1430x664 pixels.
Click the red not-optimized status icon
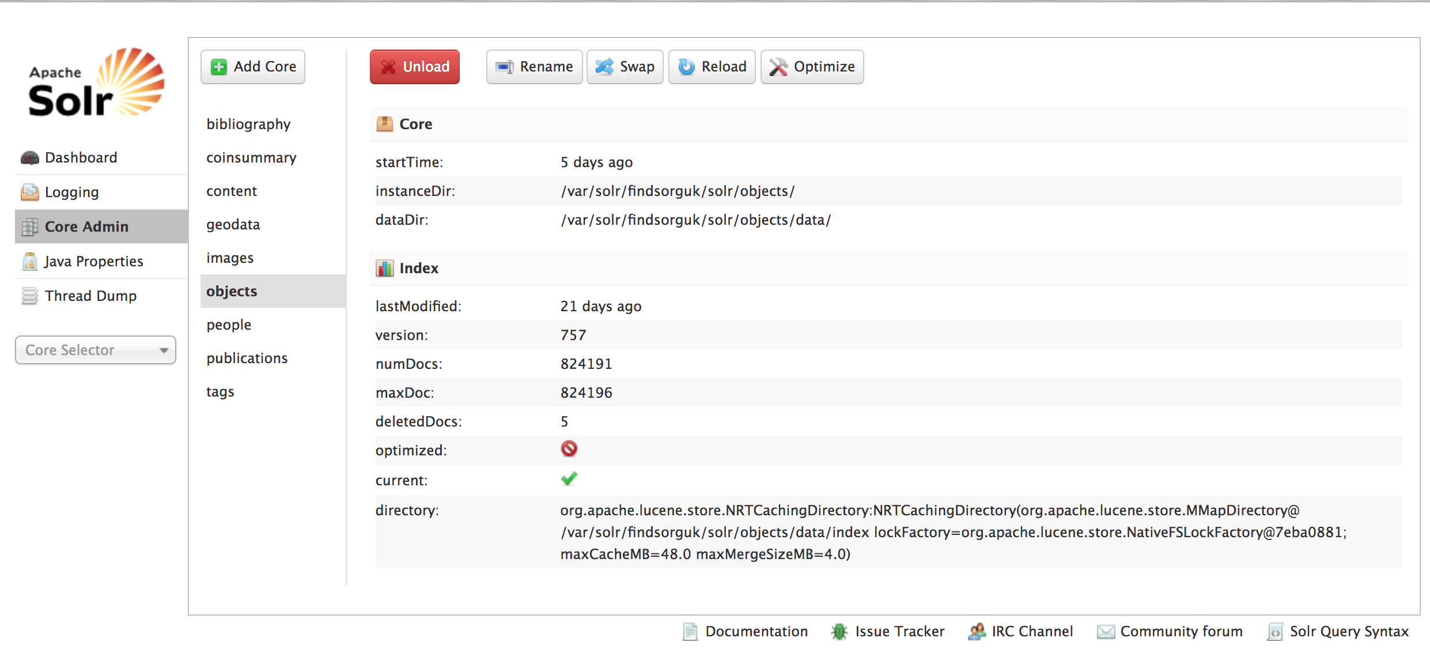coord(569,449)
